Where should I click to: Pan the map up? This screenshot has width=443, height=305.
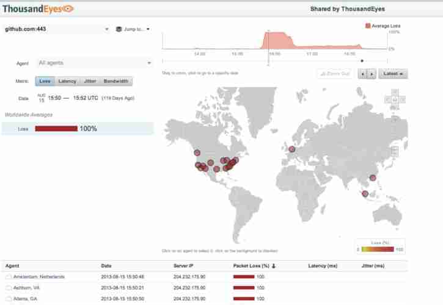[x=395, y=92]
